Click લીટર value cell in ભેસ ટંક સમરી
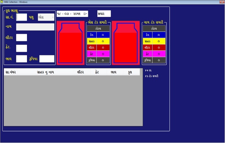The width and height of the screenshot is (225, 143). click(103, 48)
